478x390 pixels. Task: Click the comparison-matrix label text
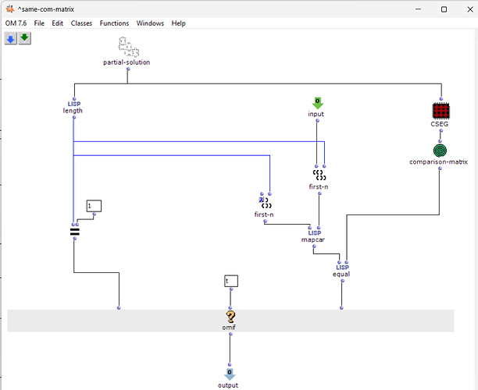coord(438,161)
